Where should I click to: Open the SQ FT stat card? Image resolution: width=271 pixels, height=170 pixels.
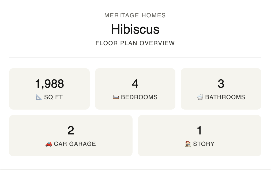coord(50,89)
